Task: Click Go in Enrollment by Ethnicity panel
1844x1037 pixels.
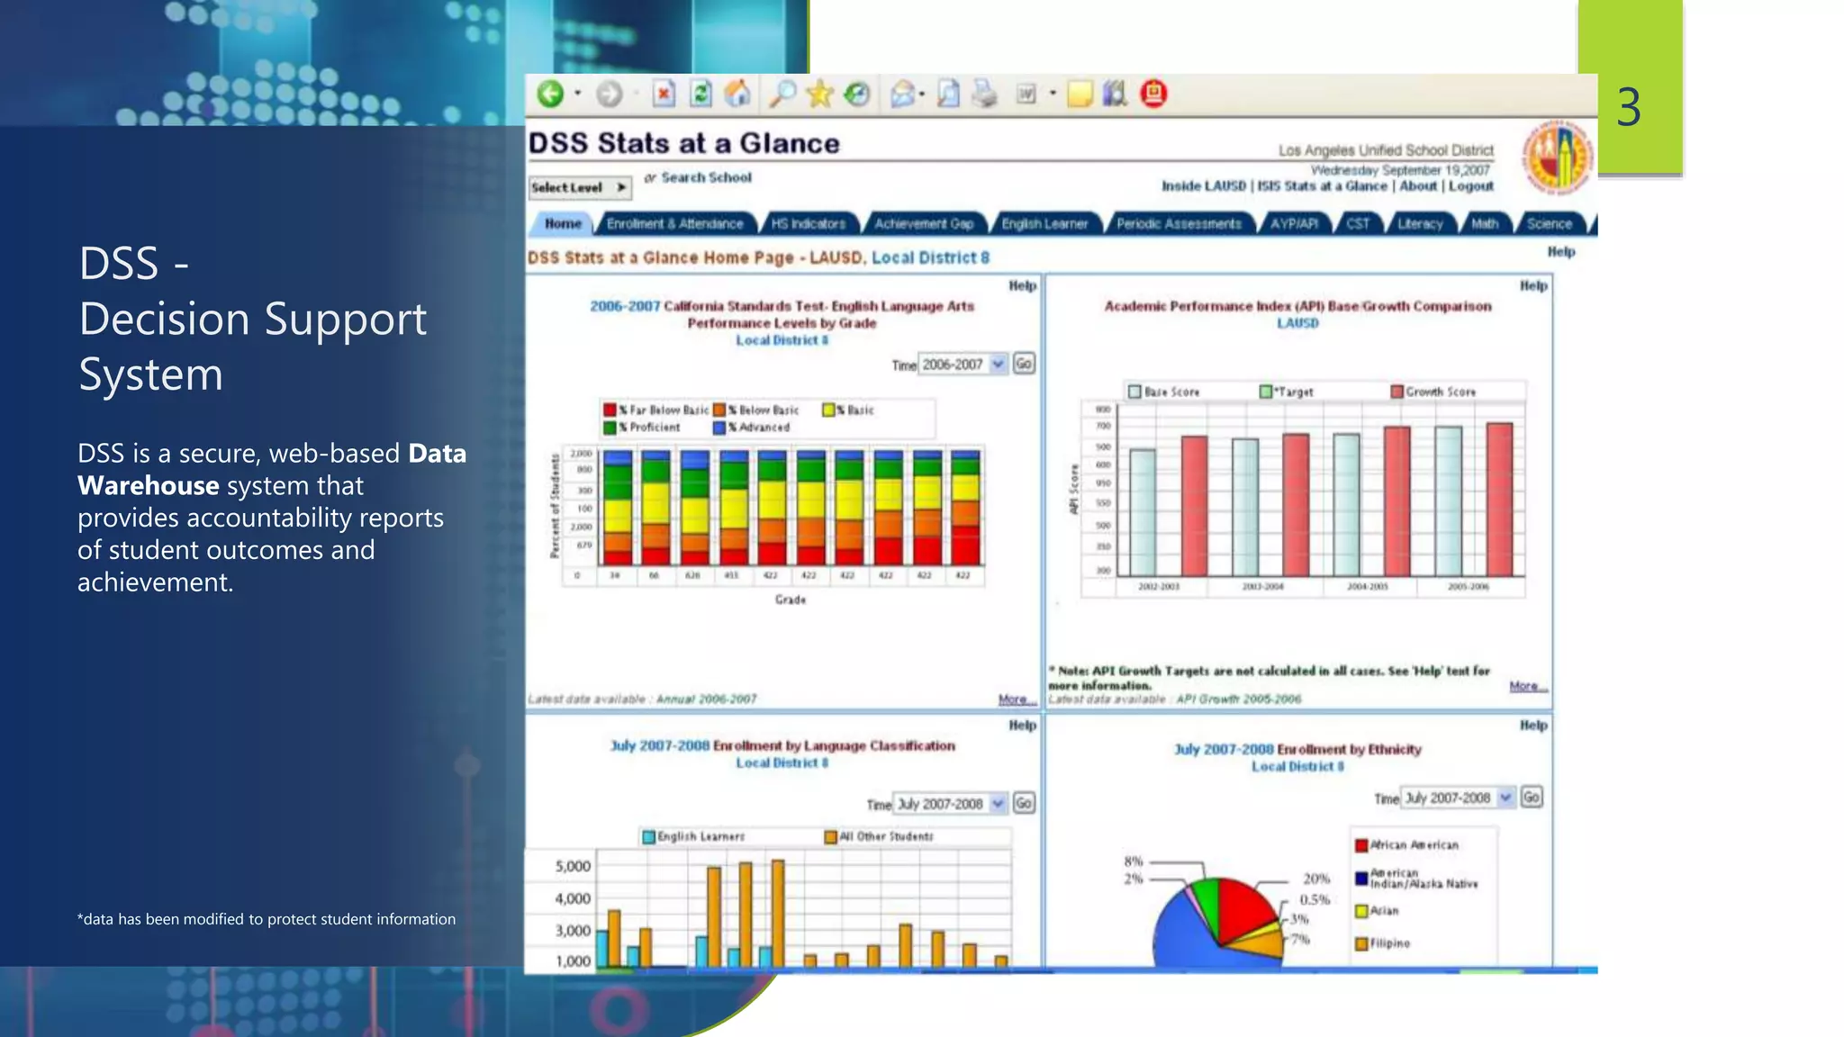Action: point(1532,798)
